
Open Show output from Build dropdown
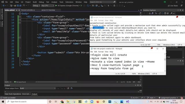(38, 88)
